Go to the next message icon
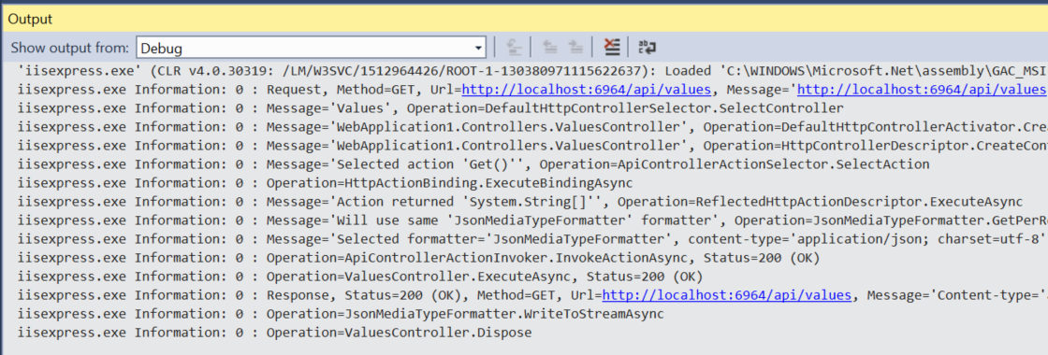1048x355 pixels. [x=575, y=48]
